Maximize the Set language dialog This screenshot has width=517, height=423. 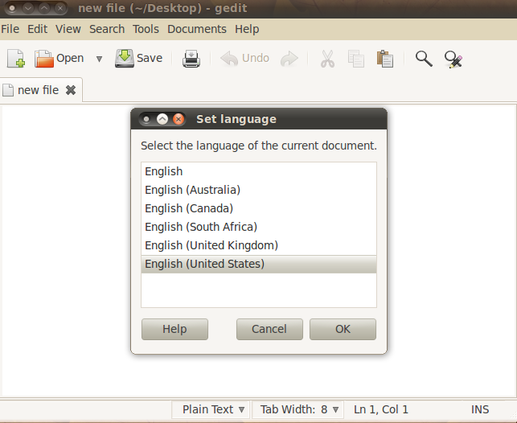click(x=162, y=119)
